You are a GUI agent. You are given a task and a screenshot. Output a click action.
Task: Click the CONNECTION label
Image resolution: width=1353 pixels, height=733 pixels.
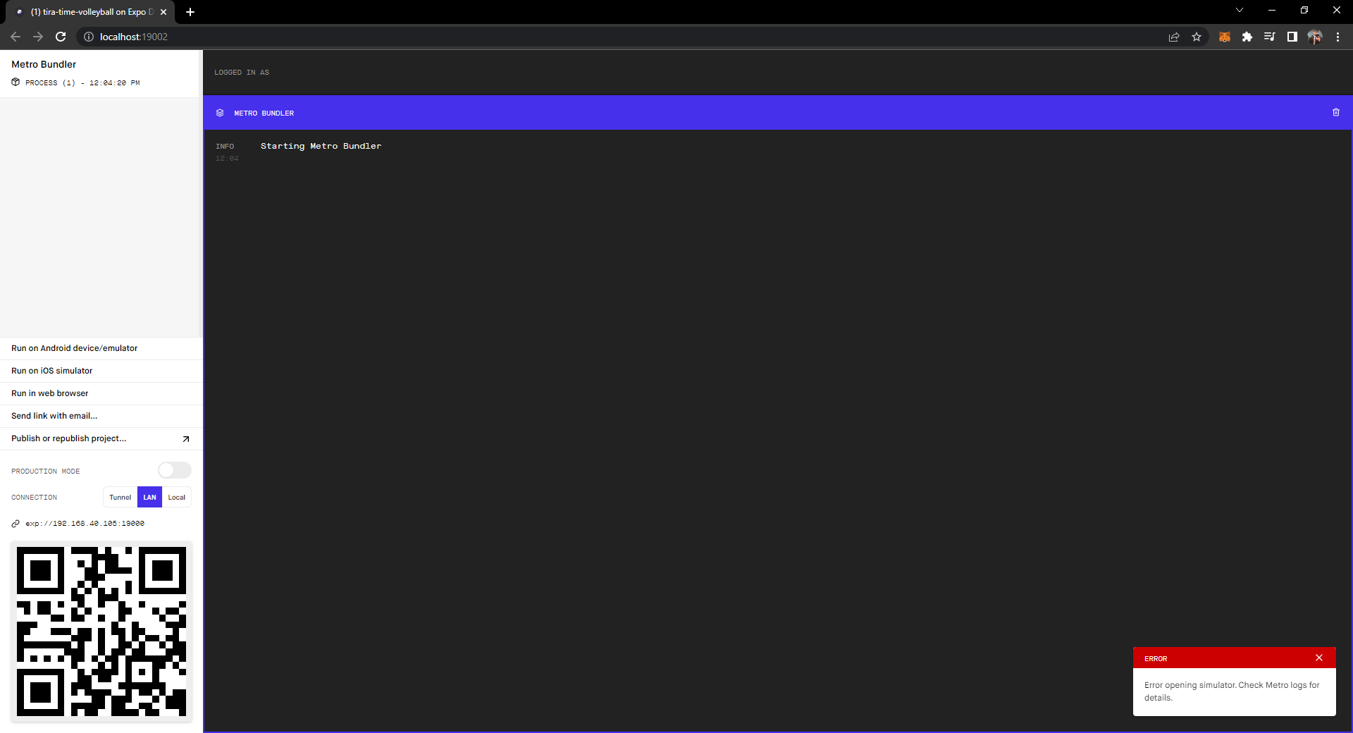coord(34,498)
